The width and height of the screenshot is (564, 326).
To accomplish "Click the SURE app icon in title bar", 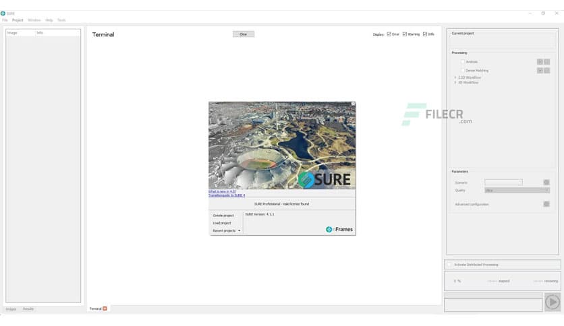I will [3, 13].
